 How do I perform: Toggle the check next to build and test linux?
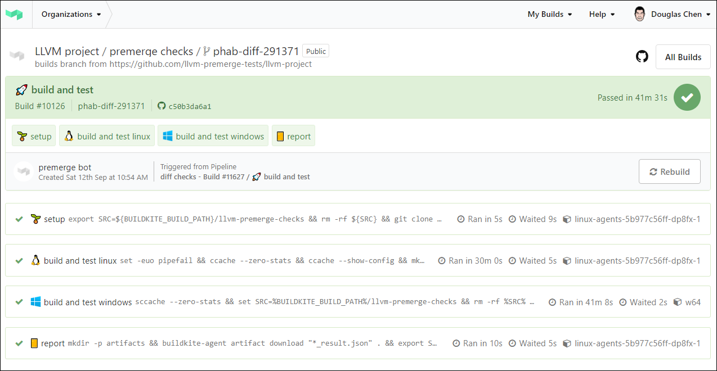tap(19, 260)
